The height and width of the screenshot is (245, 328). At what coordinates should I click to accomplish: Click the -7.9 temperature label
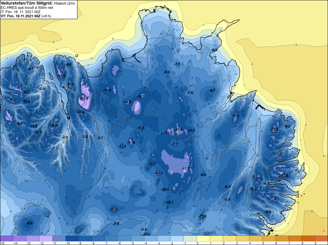pos(190,92)
